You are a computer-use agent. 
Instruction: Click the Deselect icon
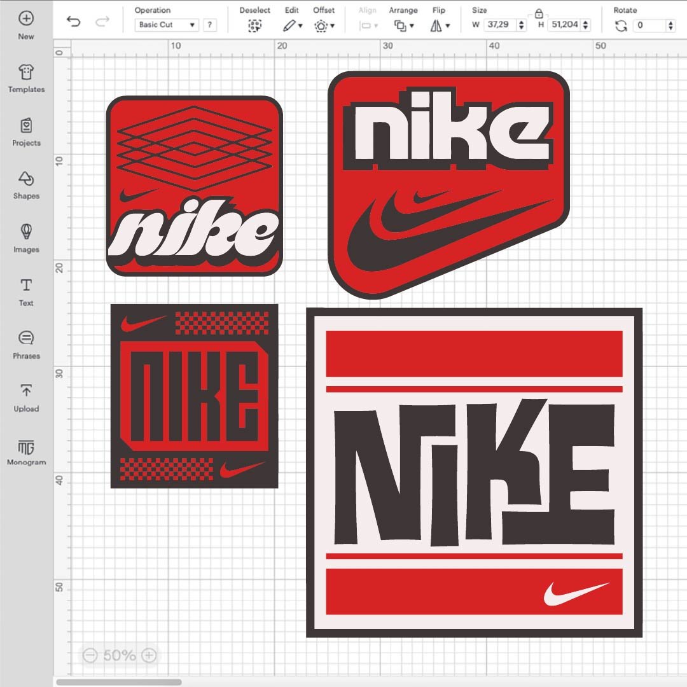pos(254,26)
